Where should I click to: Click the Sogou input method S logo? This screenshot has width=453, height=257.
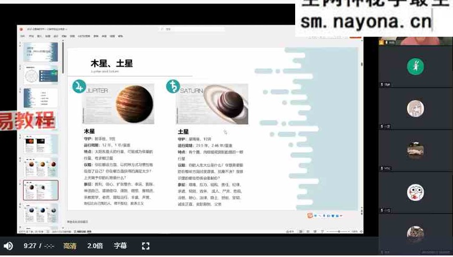[x=310, y=216]
